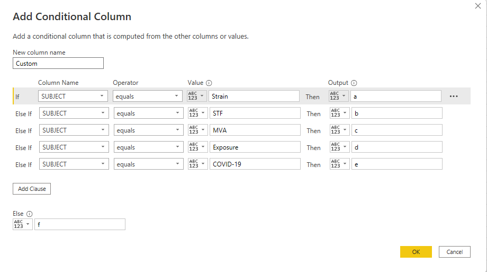Click the Value field containing Exposure
The width and height of the screenshot is (487, 272).
pyautogui.click(x=255, y=147)
